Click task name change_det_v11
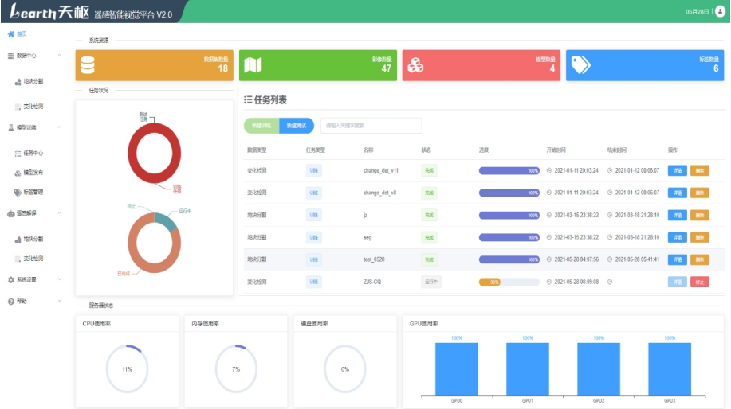The image size is (731, 409). [381, 171]
